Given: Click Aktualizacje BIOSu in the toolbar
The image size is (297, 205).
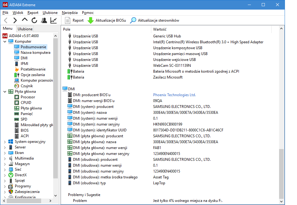Looking at the screenshot, I should [107, 20].
